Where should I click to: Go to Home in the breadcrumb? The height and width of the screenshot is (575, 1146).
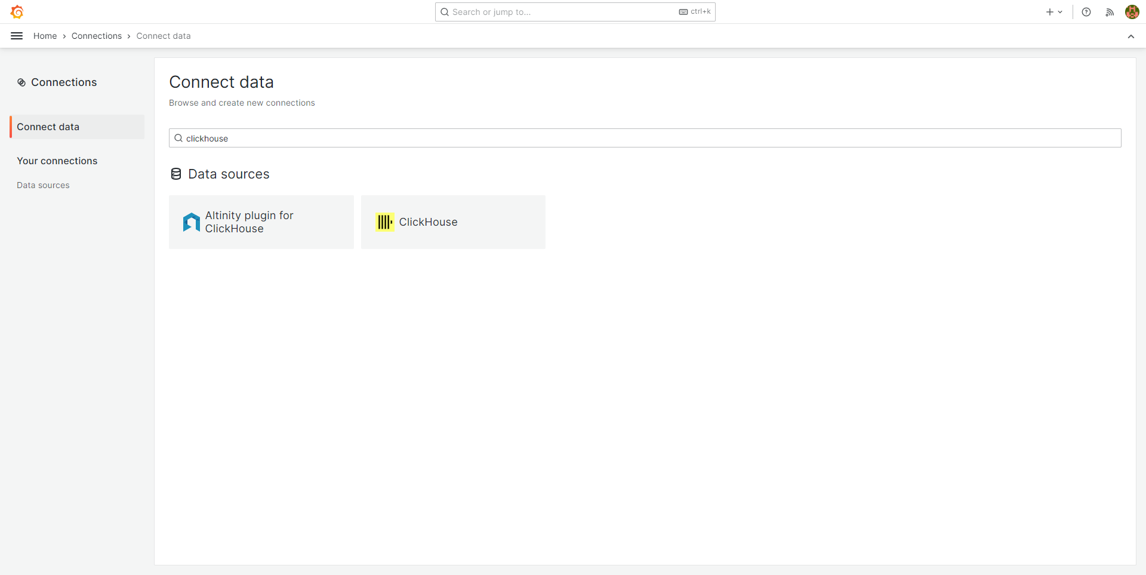coord(45,36)
